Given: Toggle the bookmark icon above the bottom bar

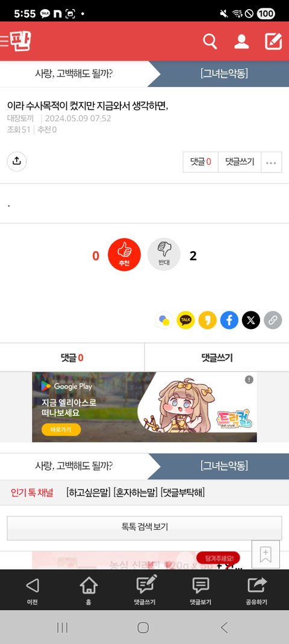Looking at the screenshot, I should (266, 555).
